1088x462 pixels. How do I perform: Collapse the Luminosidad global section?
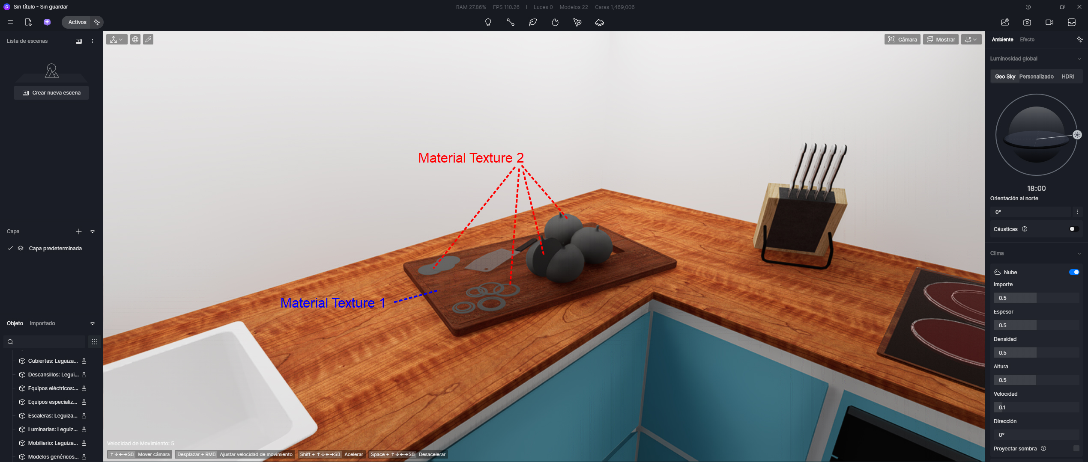point(1079,59)
